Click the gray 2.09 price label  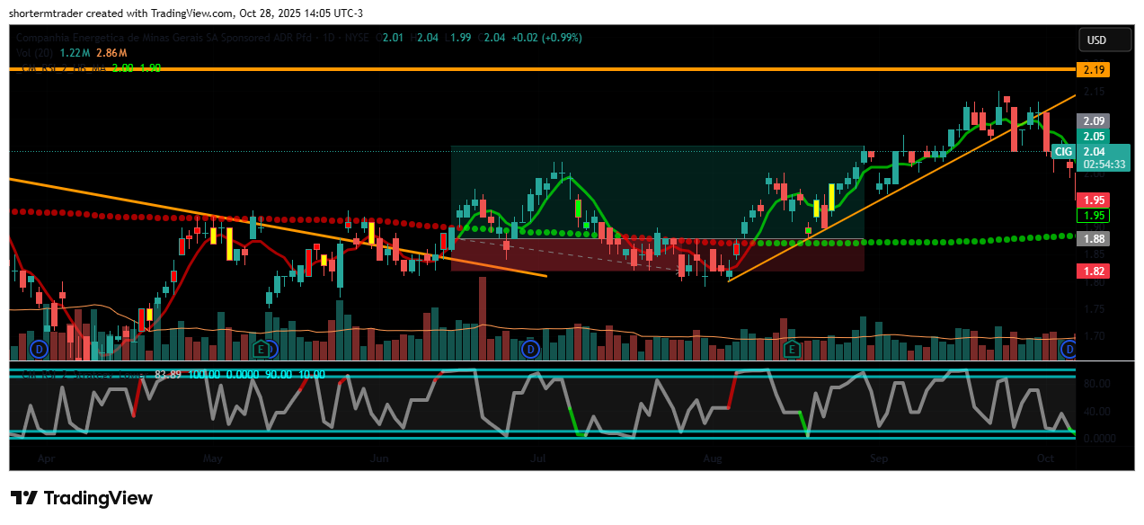[1094, 120]
